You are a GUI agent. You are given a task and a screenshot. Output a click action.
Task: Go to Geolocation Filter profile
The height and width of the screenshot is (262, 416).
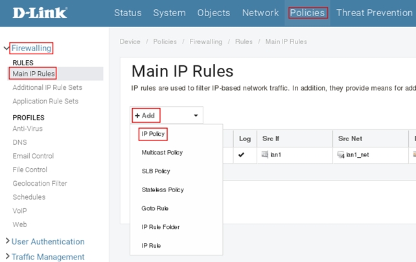[40, 184]
